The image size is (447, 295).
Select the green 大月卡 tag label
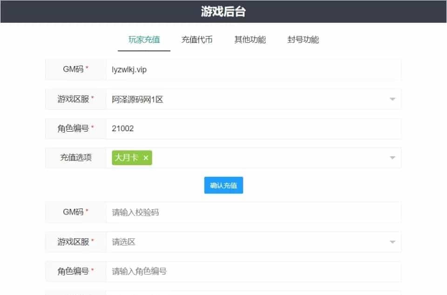[x=127, y=158]
